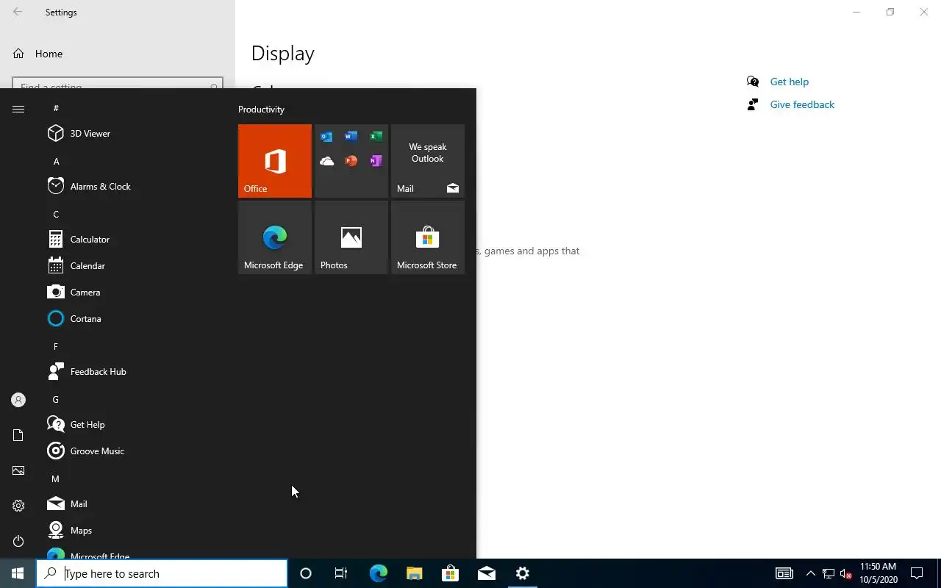
Task: Open Microsoft Store on the taskbar
Action: 450,573
